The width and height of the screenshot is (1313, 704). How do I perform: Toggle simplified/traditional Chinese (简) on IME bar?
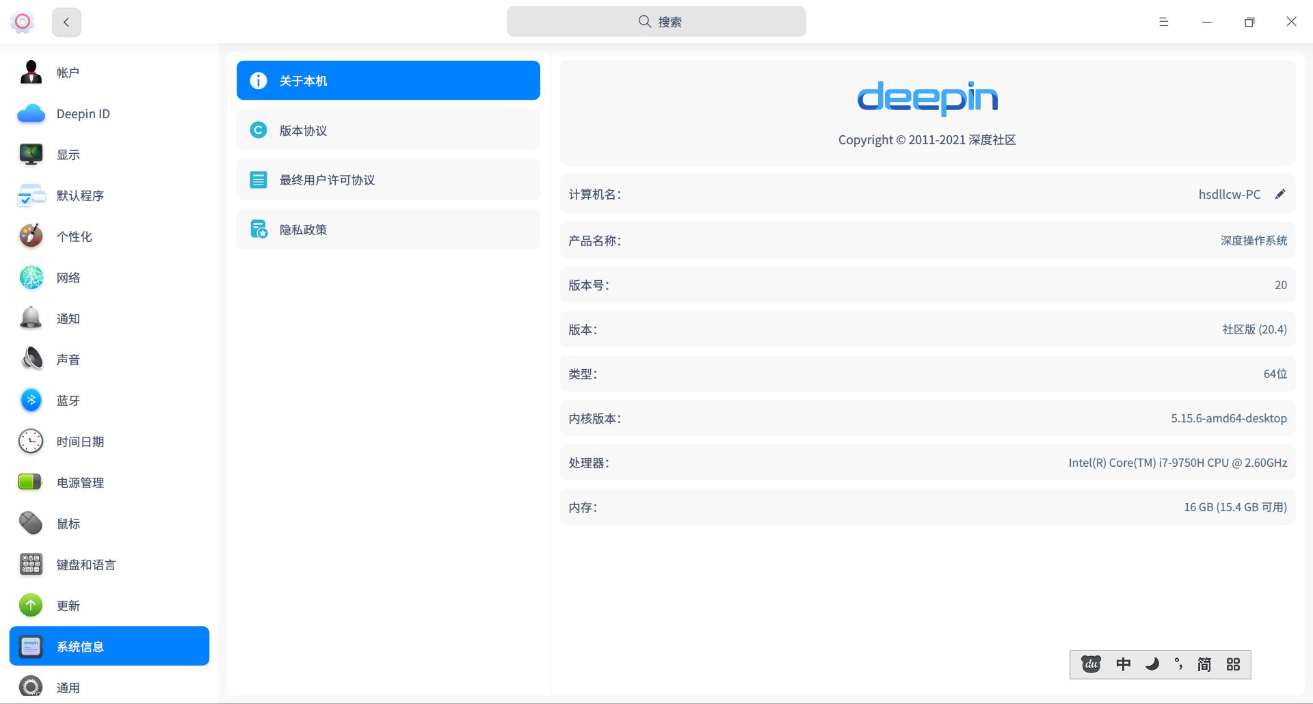(x=1204, y=664)
